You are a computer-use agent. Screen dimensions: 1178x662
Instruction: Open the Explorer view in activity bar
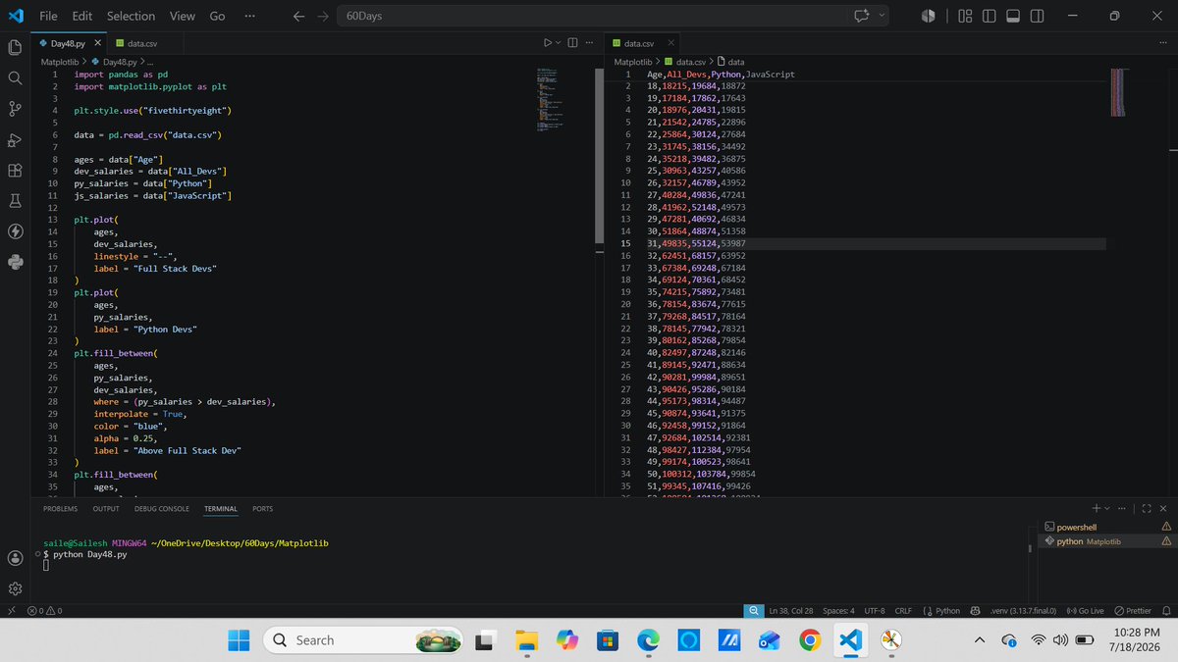pyautogui.click(x=15, y=47)
